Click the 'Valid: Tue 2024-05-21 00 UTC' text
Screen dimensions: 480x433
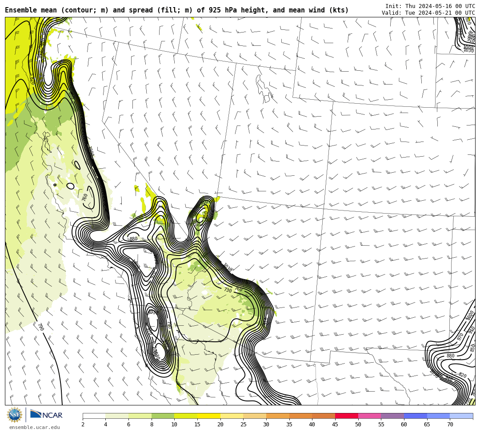(x=428, y=12)
